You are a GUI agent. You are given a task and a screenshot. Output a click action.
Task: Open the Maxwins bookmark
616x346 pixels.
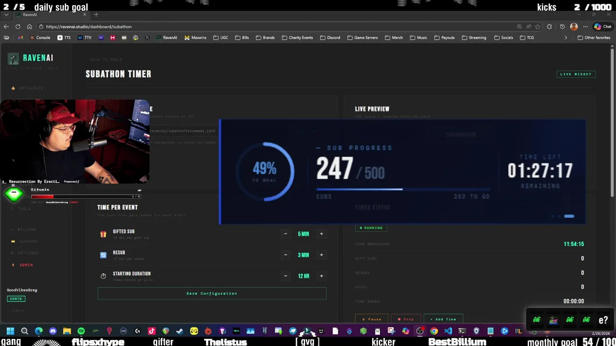pos(195,37)
